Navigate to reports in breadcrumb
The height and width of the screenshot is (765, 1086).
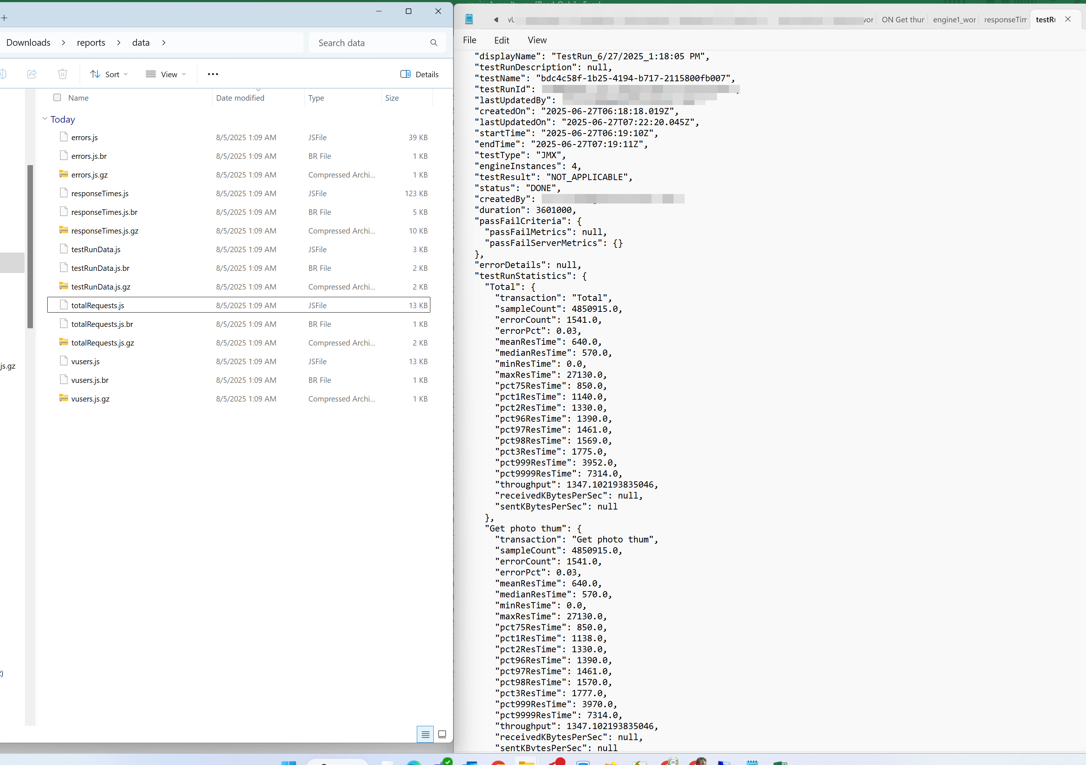(x=91, y=42)
